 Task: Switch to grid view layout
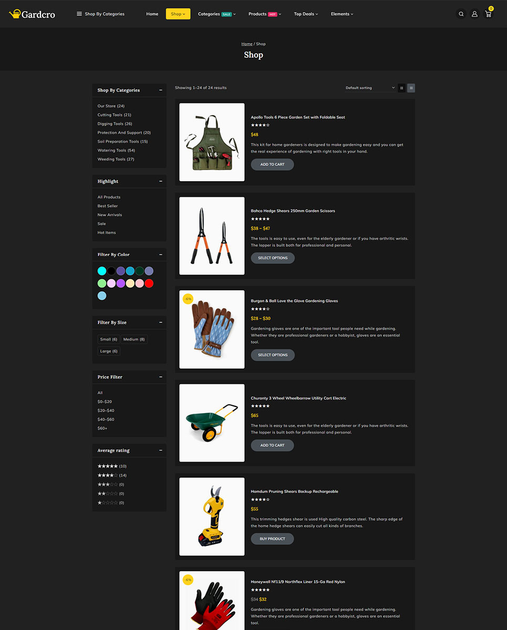tap(401, 88)
